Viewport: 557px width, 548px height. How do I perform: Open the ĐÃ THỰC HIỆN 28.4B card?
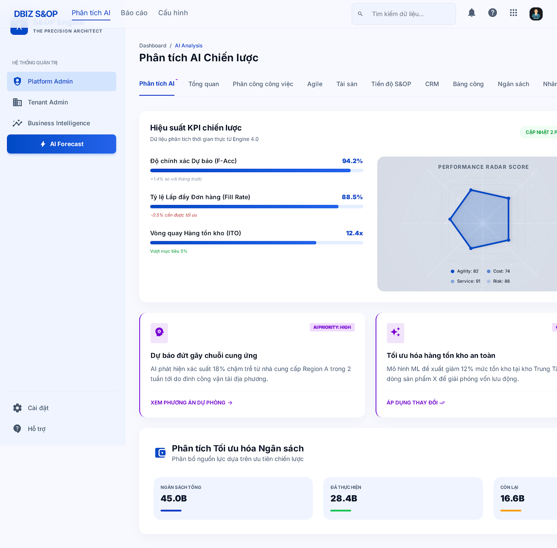[x=403, y=499]
